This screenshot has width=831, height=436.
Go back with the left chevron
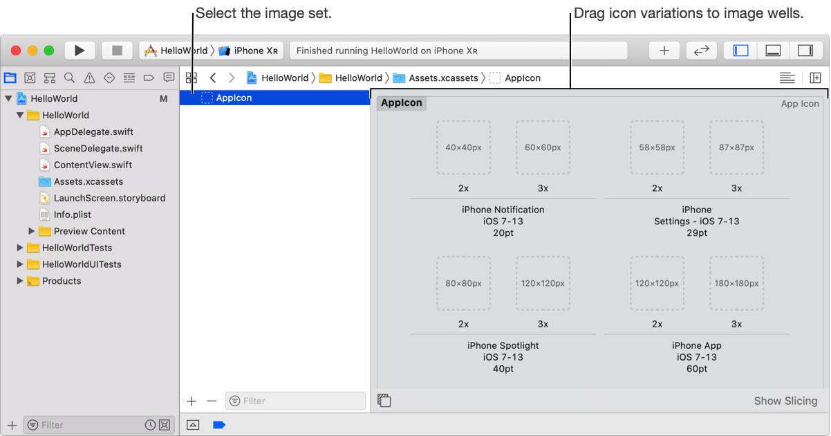click(x=213, y=78)
